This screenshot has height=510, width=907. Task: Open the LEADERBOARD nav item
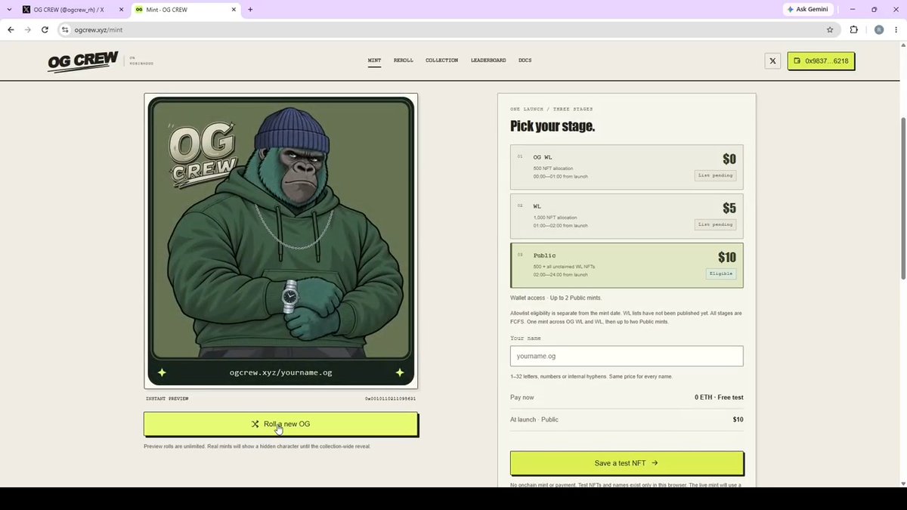pyautogui.click(x=488, y=60)
